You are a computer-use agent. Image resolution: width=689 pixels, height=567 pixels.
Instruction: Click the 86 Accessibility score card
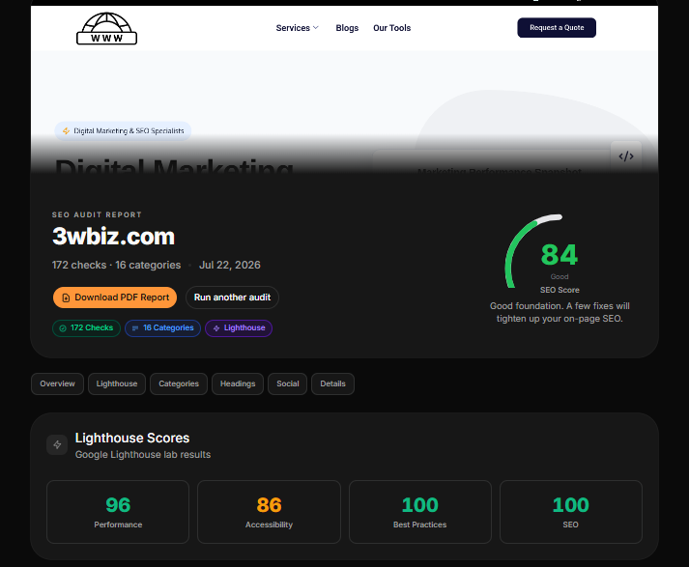pos(269,512)
